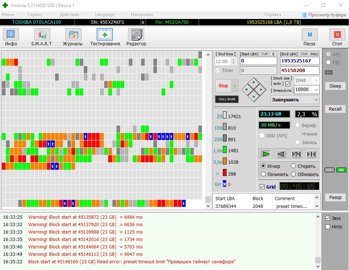The width and height of the screenshot is (349, 270).
Task: Click the x beside the serial number
Action: 143,22
